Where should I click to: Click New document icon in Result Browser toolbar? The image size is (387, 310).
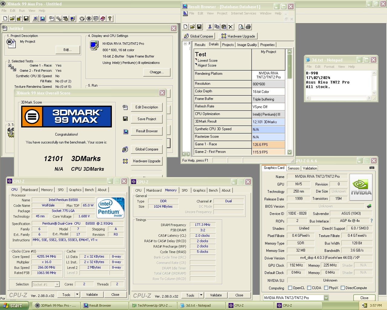pos(186,27)
